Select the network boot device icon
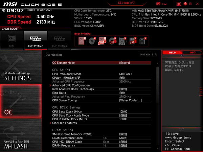Image resolution: width=203 pixels, height=152 pixels. click(142, 41)
